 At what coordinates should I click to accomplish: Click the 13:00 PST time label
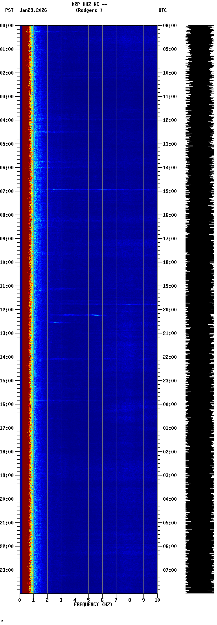7,333
